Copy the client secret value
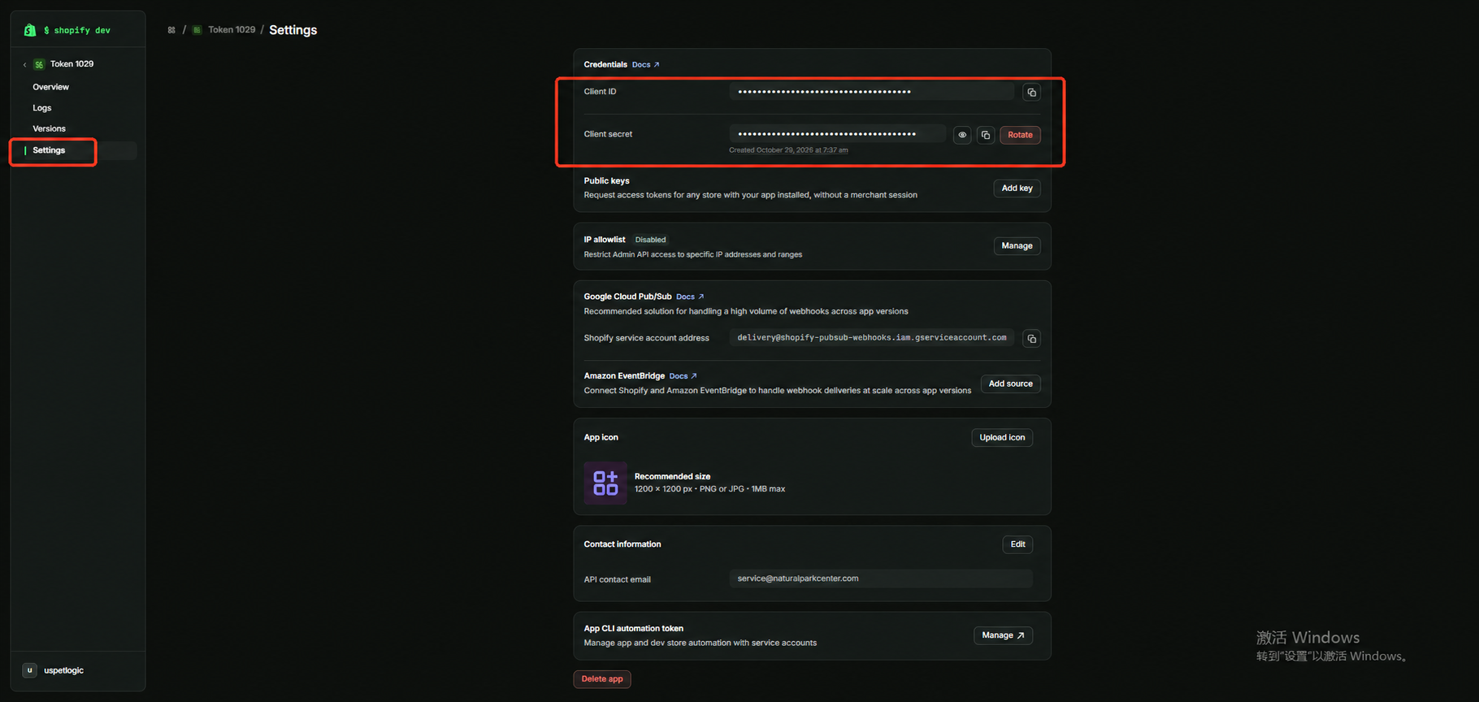 pos(986,135)
